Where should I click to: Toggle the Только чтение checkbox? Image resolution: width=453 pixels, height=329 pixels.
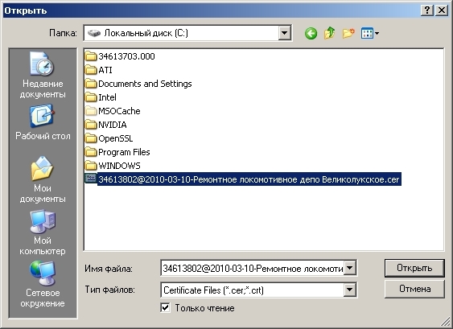click(x=165, y=307)
